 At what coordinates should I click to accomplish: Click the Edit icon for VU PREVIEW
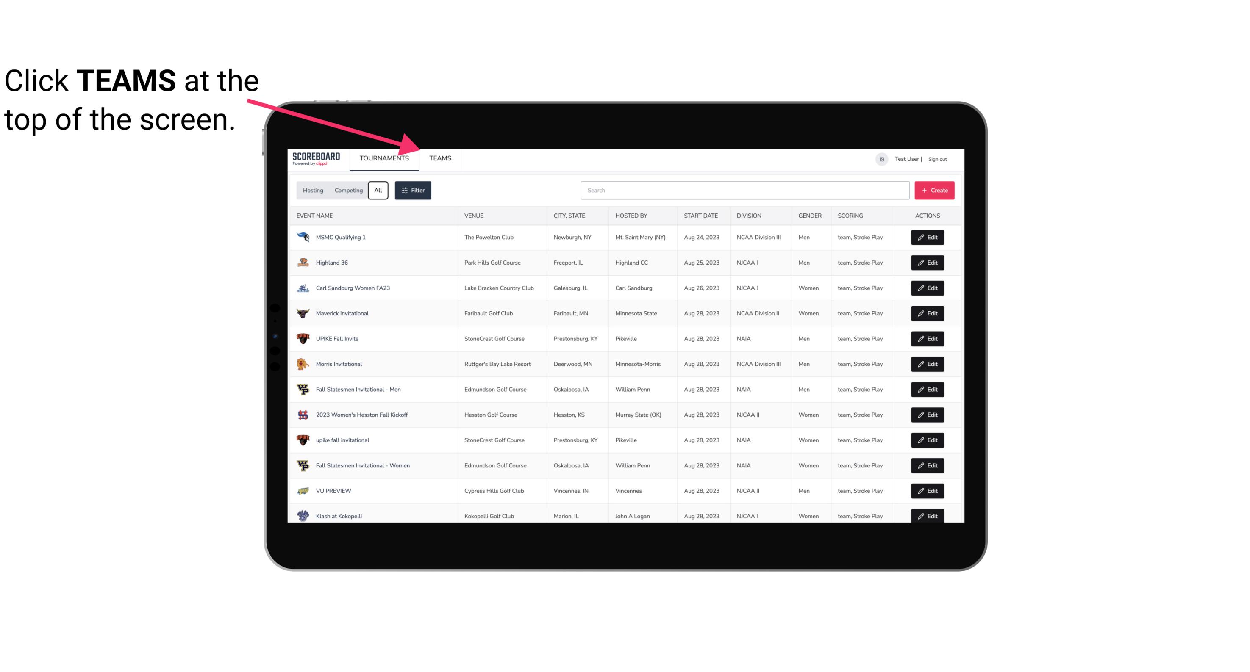928,490
